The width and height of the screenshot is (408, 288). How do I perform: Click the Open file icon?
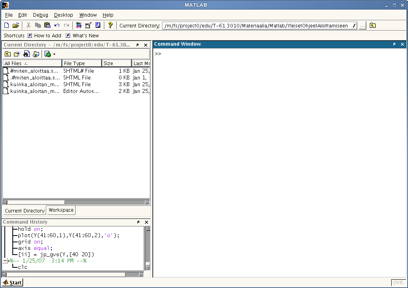coord(16,25)
